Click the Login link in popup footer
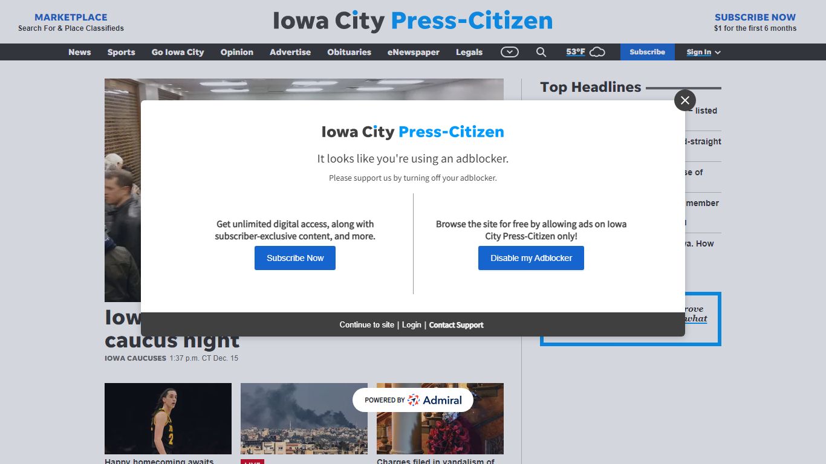Screen dimensions: 826x464 click(x=411, y=325)
